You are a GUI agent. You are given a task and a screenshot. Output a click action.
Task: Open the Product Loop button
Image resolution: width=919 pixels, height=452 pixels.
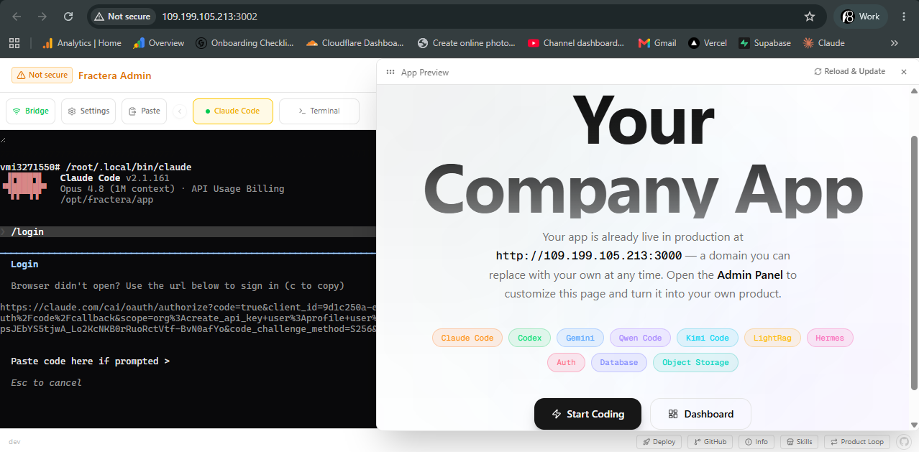pos(857,442)
